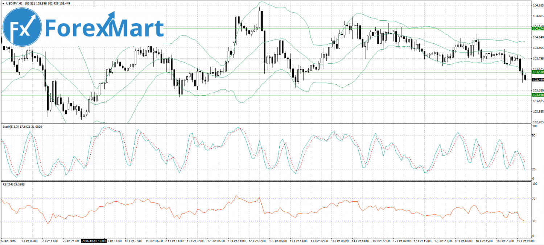Click the highlighted 2016.10.10 10:00 time label

[94, 241]
